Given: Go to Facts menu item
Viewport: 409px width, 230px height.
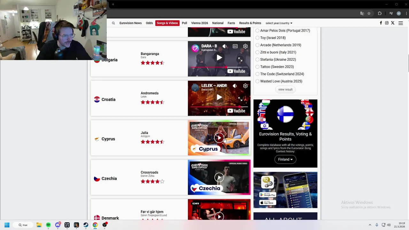Looking at the screenshot, I should (x=231, y=23).
